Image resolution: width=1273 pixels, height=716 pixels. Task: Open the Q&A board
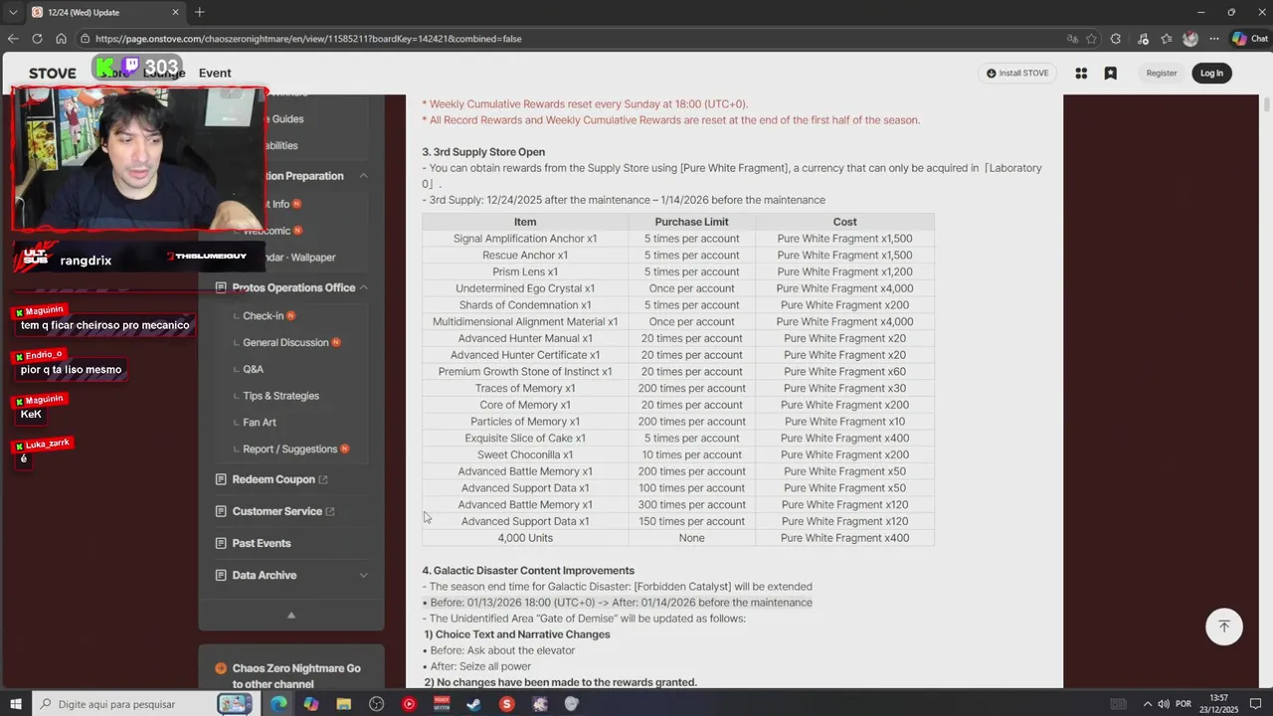(x=253, y=369)
